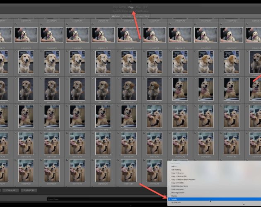The image size is (261, 207).
Task: Select the Meaningful name preset
Action: (178, 193)
